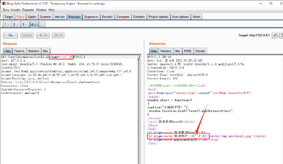The height and width of the screenshot is (164, 283).
Task: Show Request Headers tab
Action: tap(34, 51)
